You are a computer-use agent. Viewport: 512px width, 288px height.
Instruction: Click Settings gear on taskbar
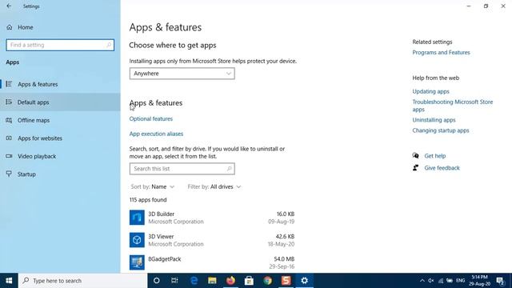pos(304,281)
